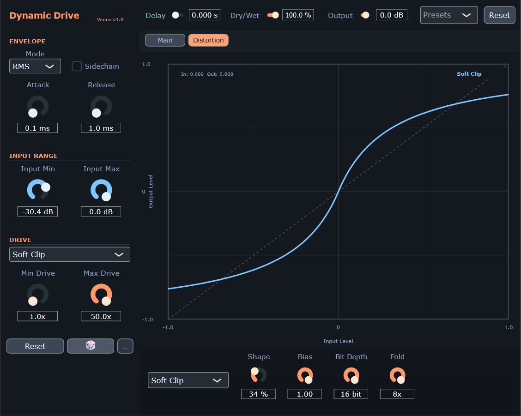Click the Dry/Wet slider
521x416 pixels.
[273, 15]
